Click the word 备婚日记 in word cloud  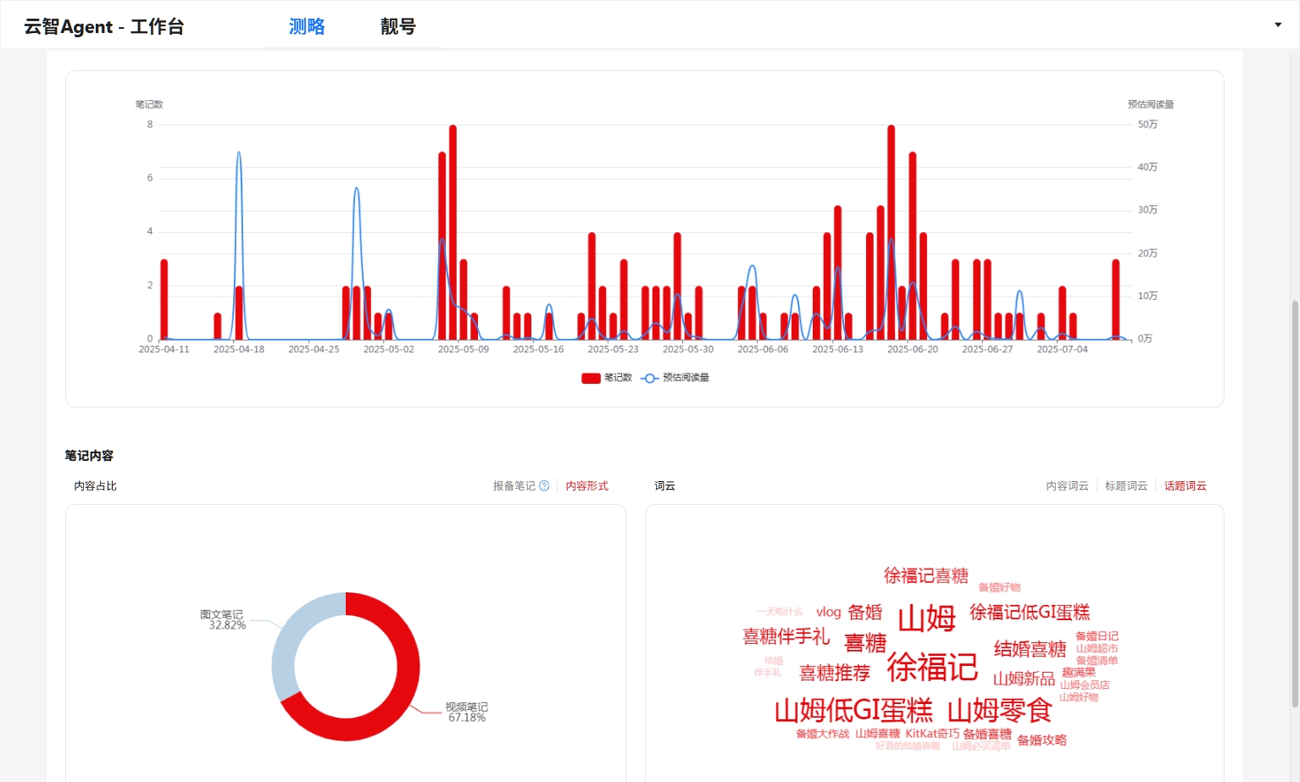pos(1097,636)
